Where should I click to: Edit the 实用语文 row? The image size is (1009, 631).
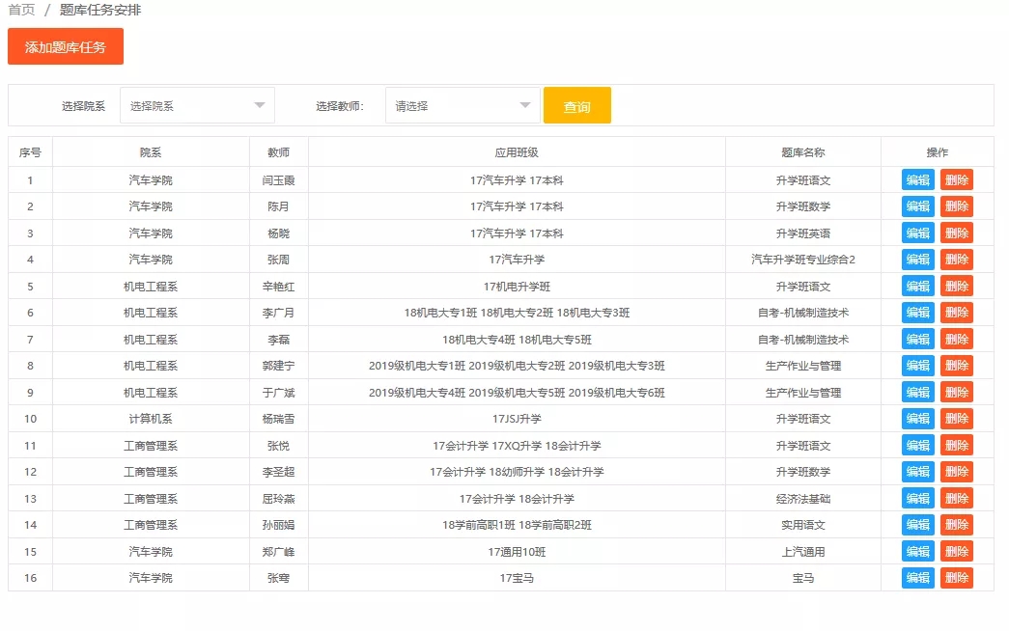[x=917, y=525]
